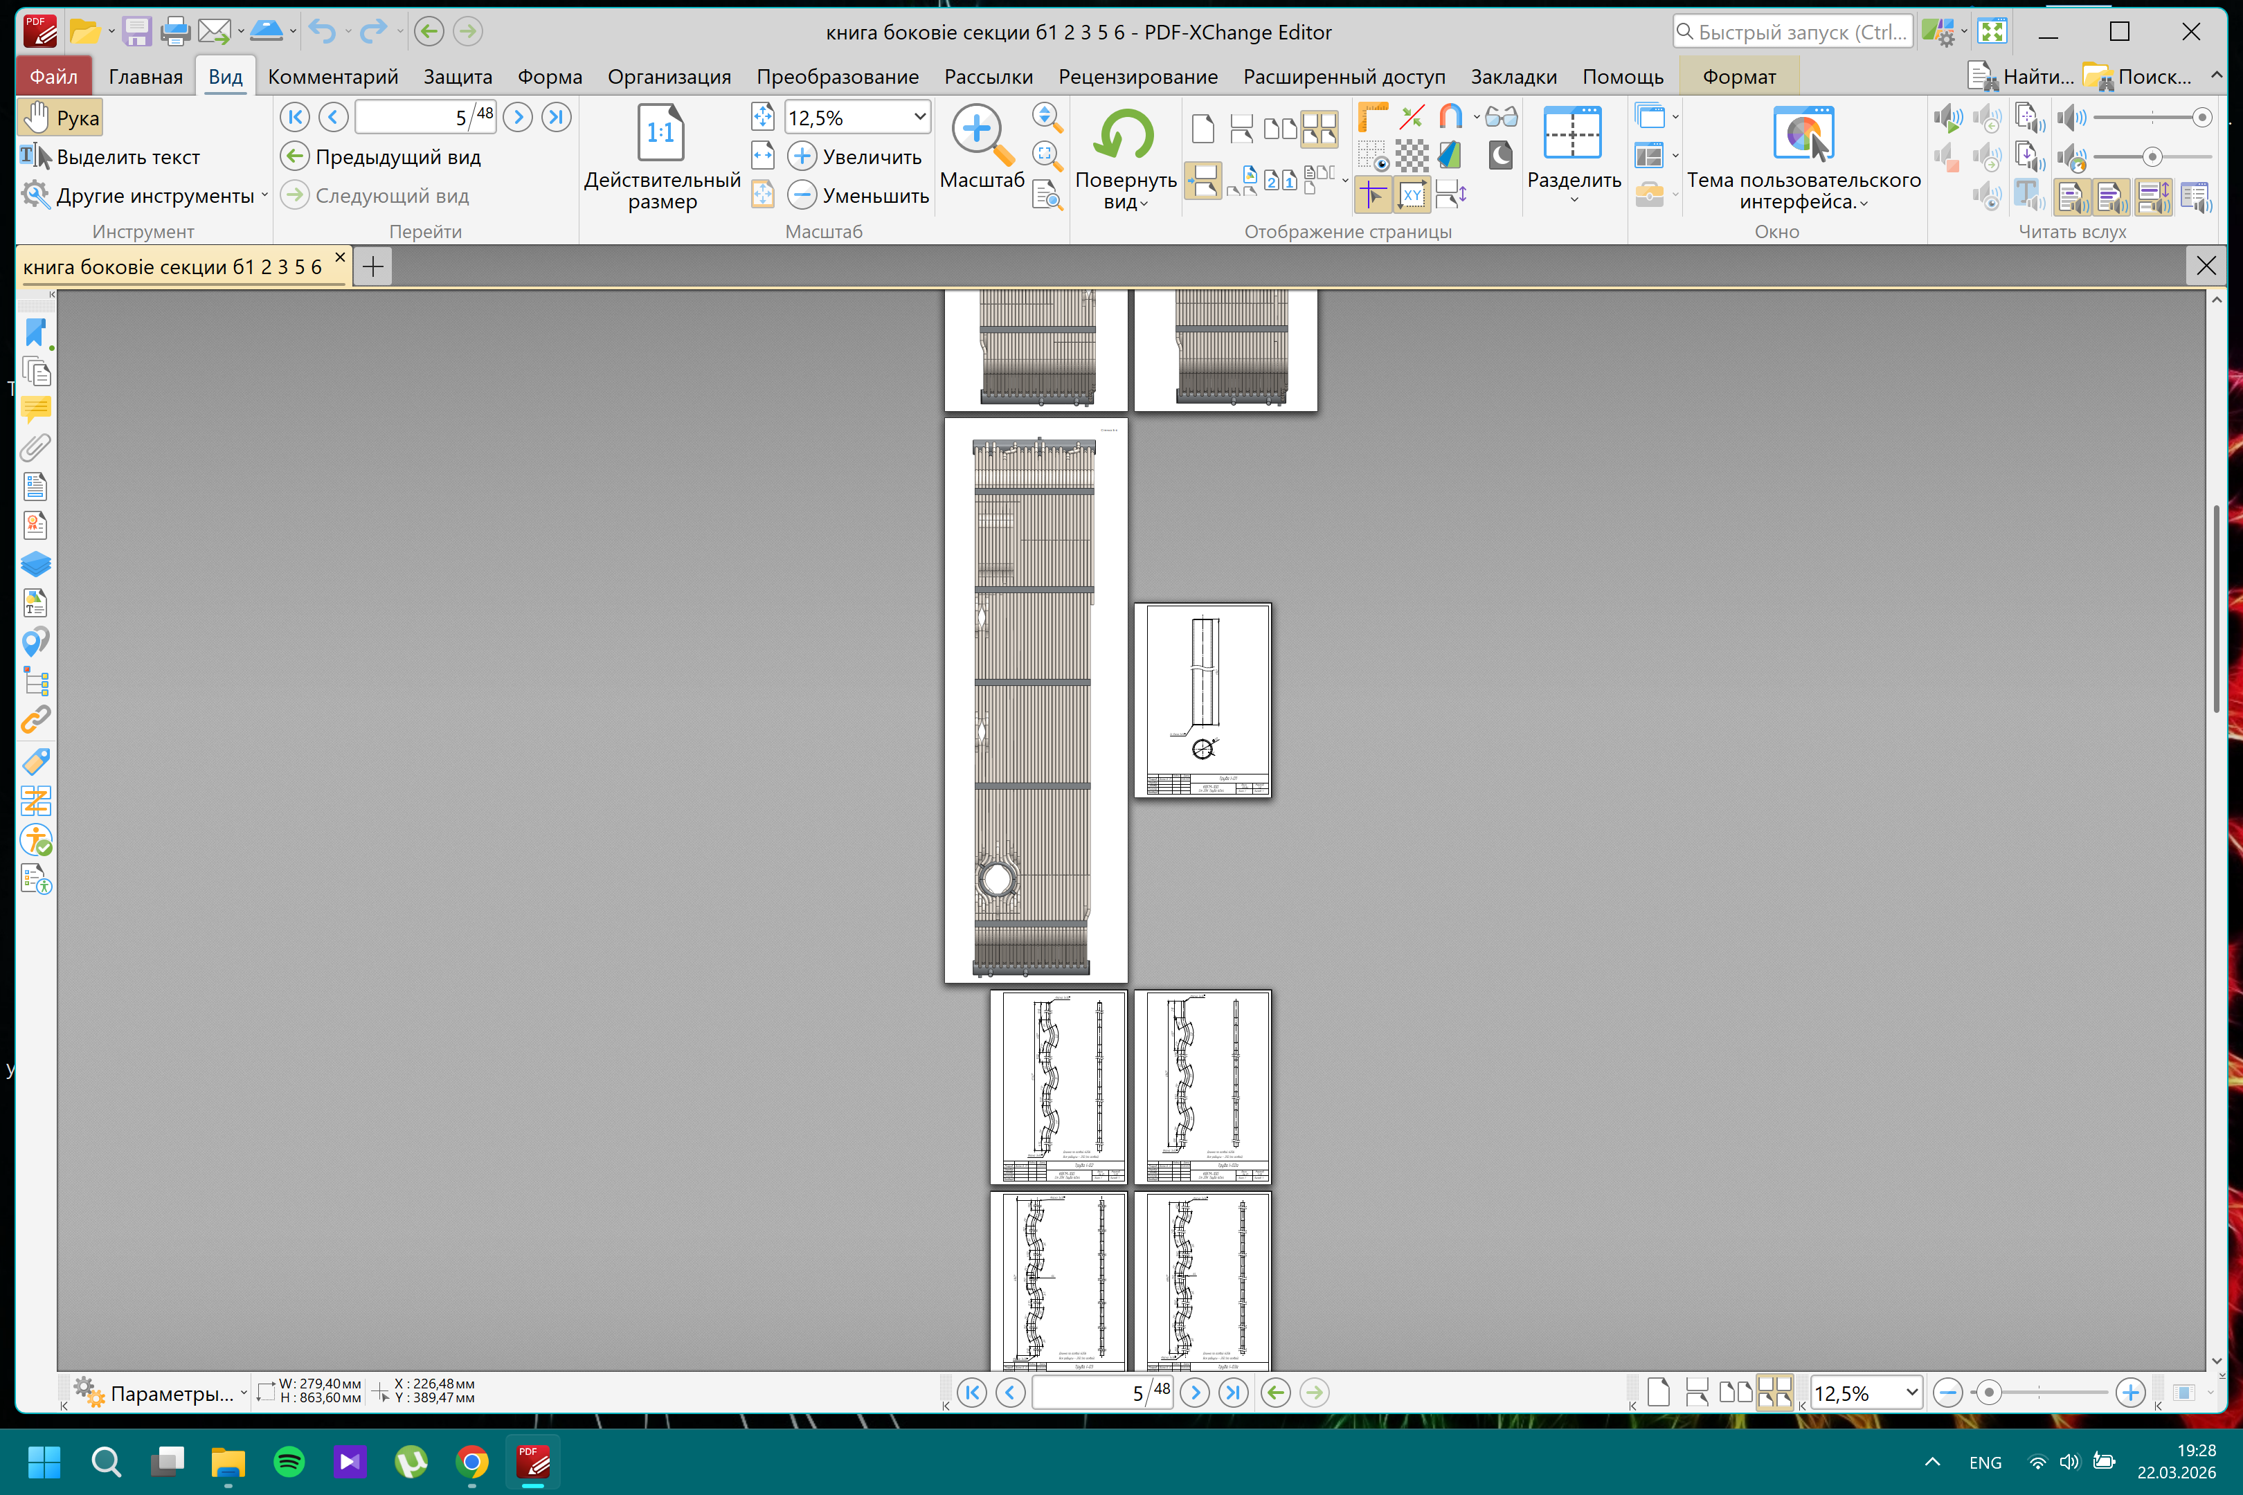Open the zoom level 12,5% ribbon dropdown

click(919, 117)
